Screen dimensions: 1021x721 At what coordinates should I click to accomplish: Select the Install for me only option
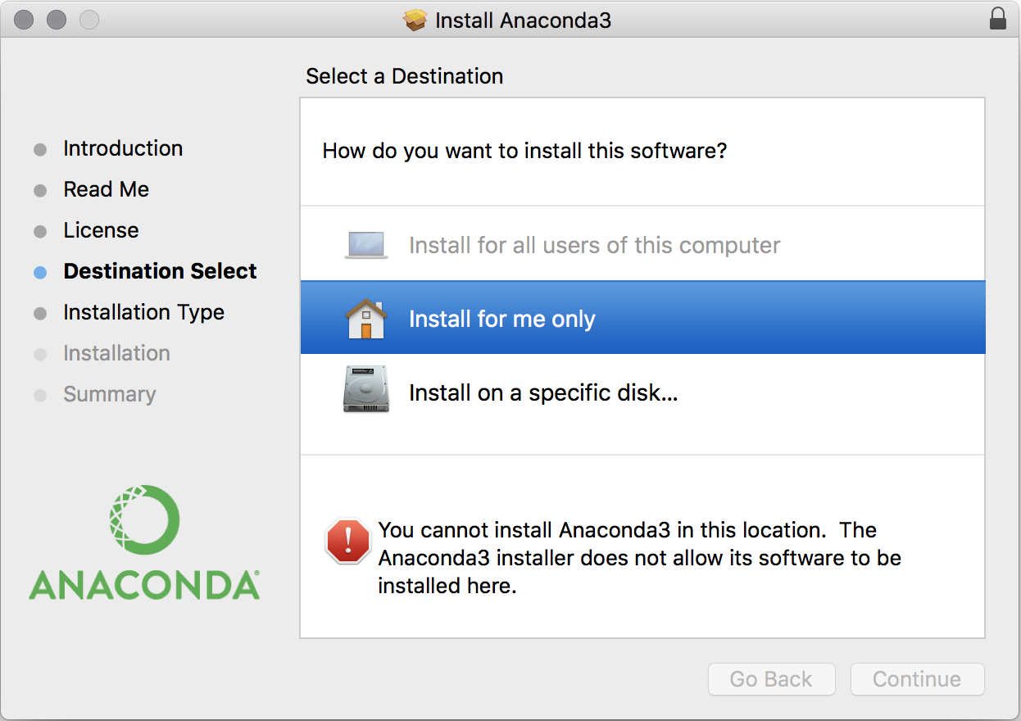click(502, 319)
